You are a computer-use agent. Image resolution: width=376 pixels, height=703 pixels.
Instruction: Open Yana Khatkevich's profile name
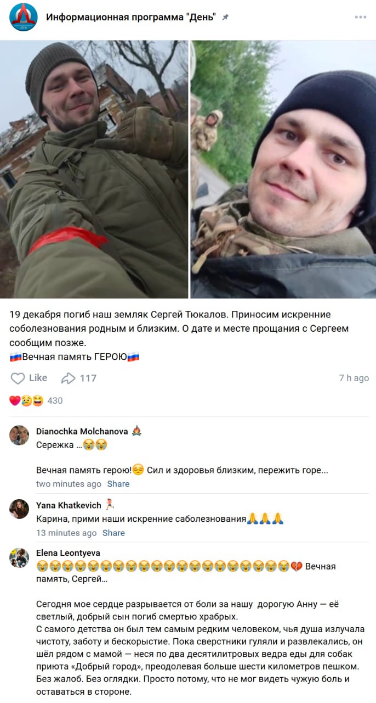click(x=69, y=505)
